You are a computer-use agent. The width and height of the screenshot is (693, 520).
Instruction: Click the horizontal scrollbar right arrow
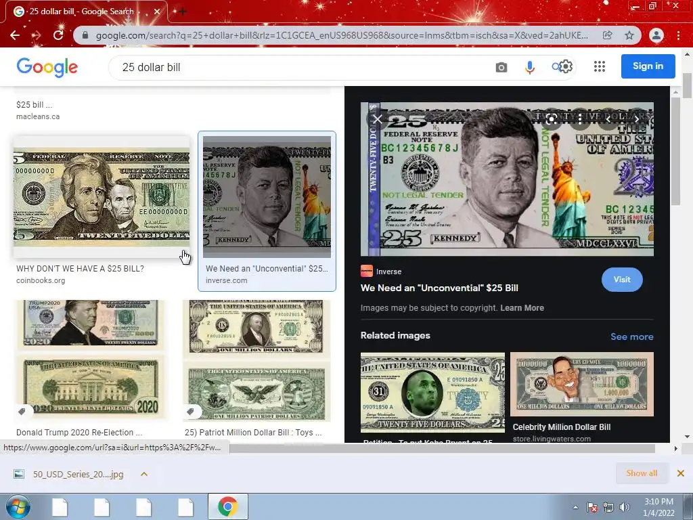[x=675, y=448]
